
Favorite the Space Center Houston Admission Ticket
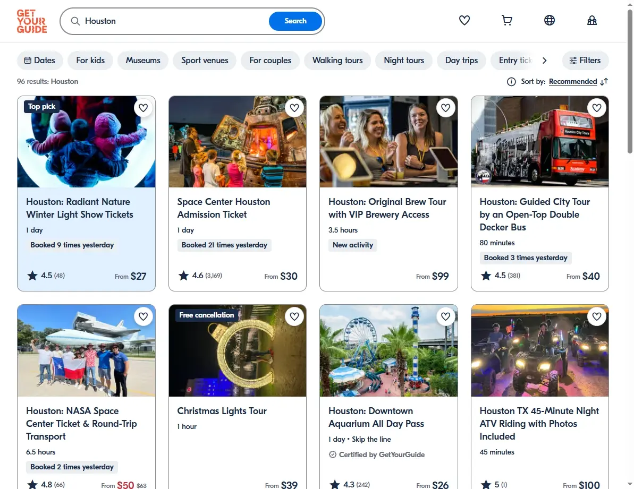[294, 108]
